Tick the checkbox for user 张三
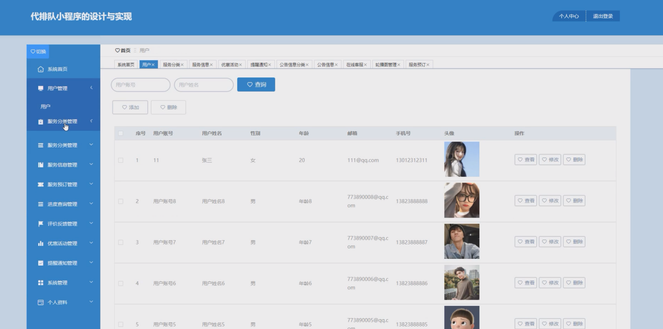Viewport: 663px width, 329px height. [120, 160]
